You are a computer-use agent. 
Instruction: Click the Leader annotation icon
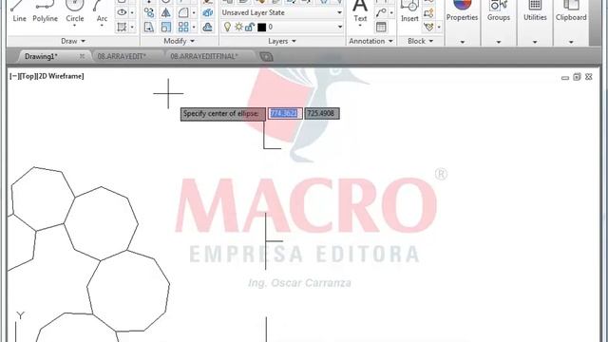[x=381, y=12]
